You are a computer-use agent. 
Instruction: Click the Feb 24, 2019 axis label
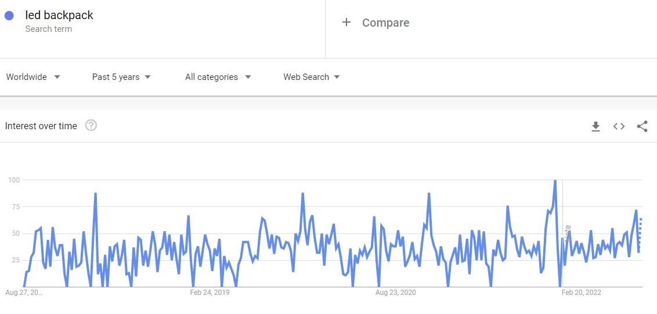[x=210, y=292]
